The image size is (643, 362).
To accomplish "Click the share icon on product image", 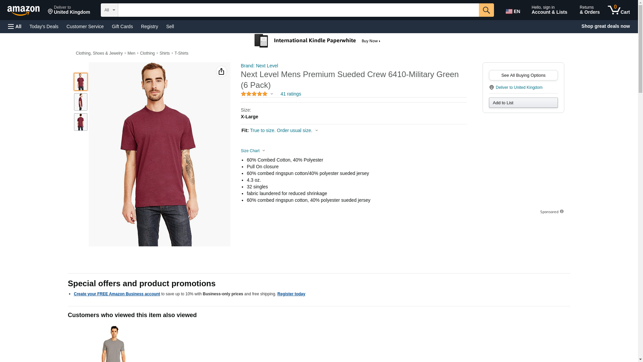I will pyautogui.click(x=221, y=71).
